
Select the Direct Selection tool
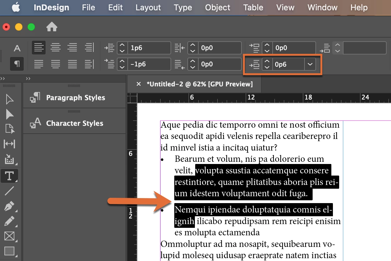pyautogui.click(x=10, y=114)
